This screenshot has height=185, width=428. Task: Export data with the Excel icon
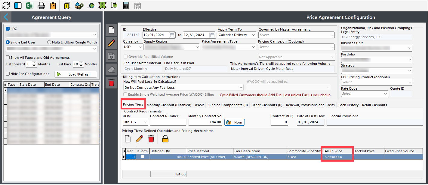(x=29, y=5)
